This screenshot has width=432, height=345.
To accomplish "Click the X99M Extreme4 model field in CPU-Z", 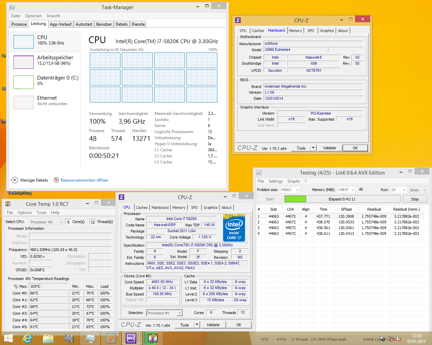I will click(x=295, y=50).
